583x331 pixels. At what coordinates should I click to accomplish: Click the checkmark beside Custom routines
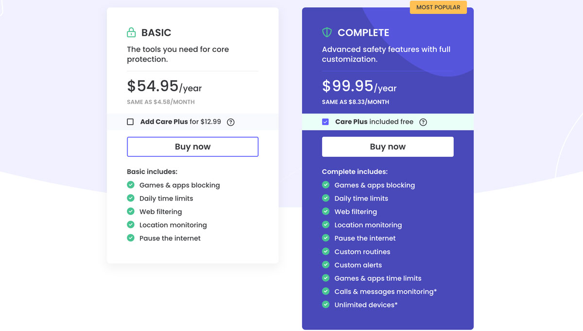[x=326, y=251]
